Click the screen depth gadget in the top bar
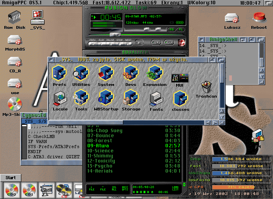The width and height of the screenshot is (273, 199). [268, 3]
